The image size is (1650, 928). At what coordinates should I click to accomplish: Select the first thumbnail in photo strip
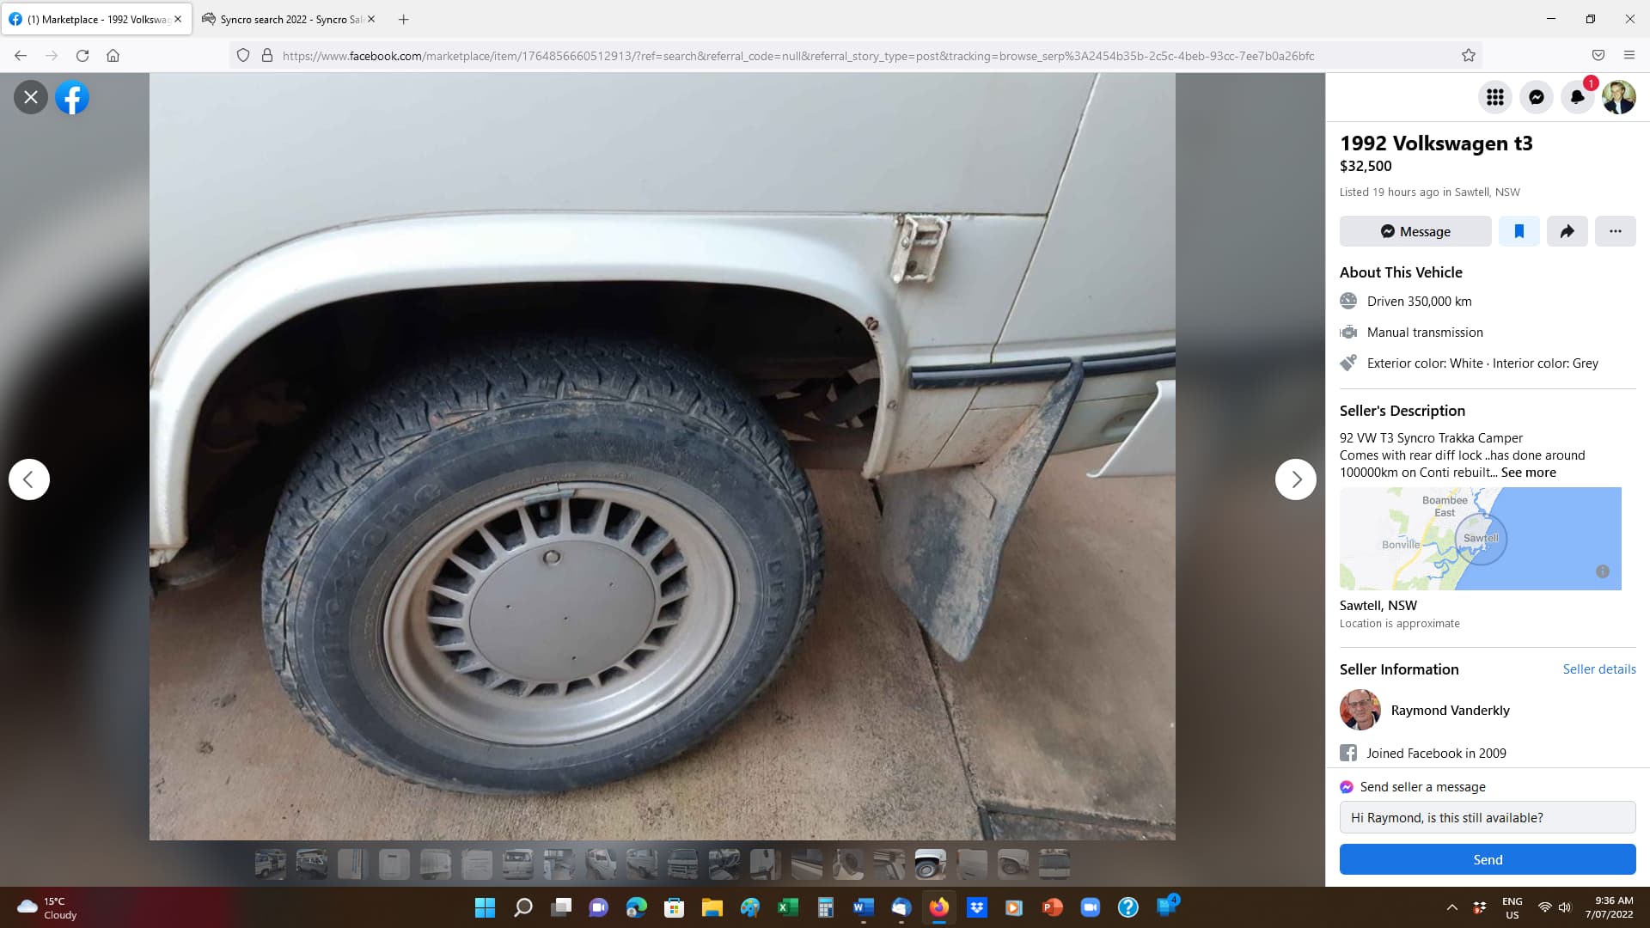point(270,864)
